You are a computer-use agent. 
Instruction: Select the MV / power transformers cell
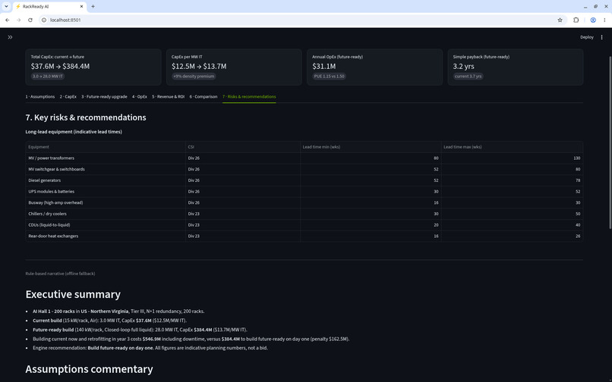point(106,158)
